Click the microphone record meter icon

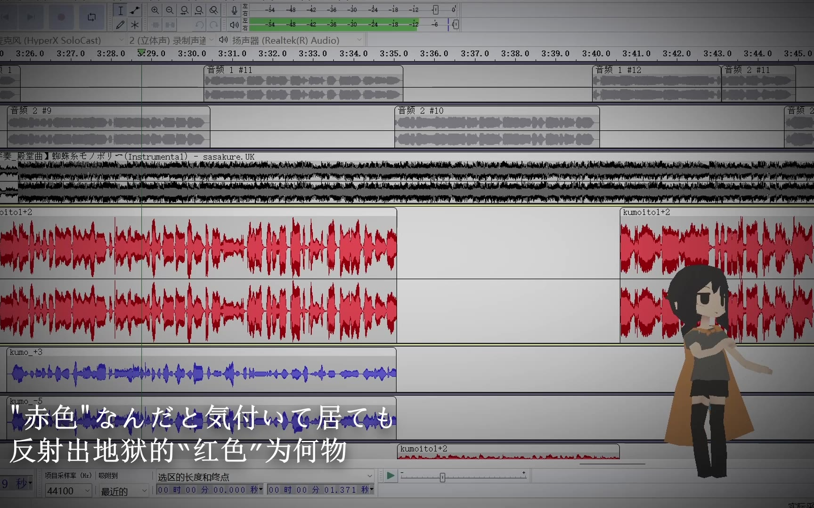(234, 10)
